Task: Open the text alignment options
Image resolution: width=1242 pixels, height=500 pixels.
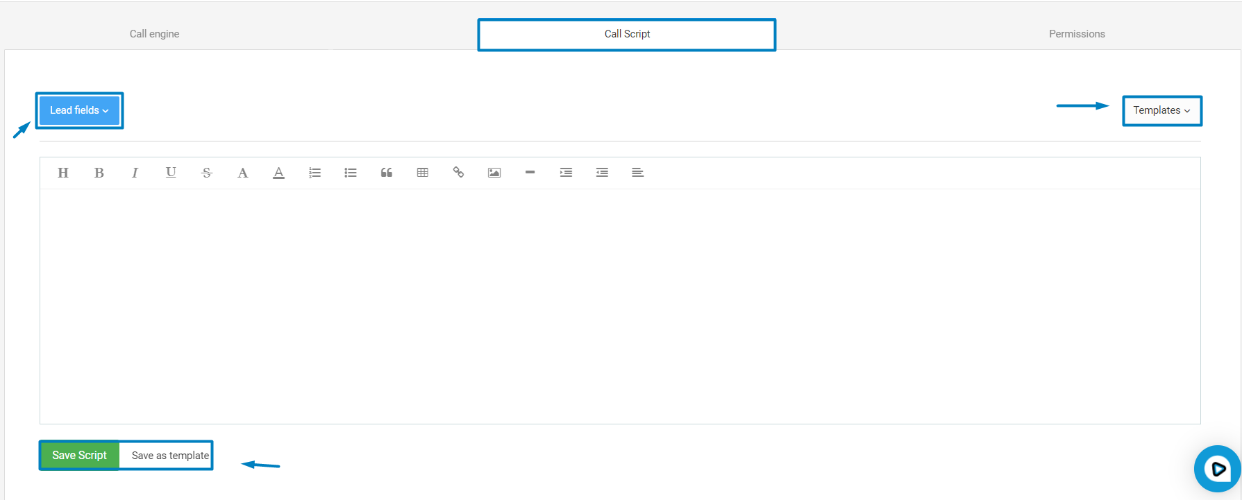Action: (638, 173)
